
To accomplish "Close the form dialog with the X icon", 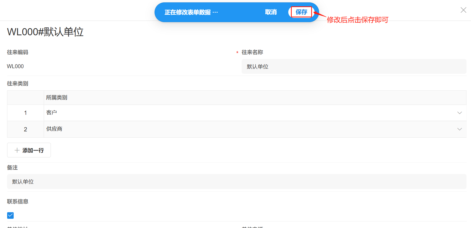I will [463, 10].
